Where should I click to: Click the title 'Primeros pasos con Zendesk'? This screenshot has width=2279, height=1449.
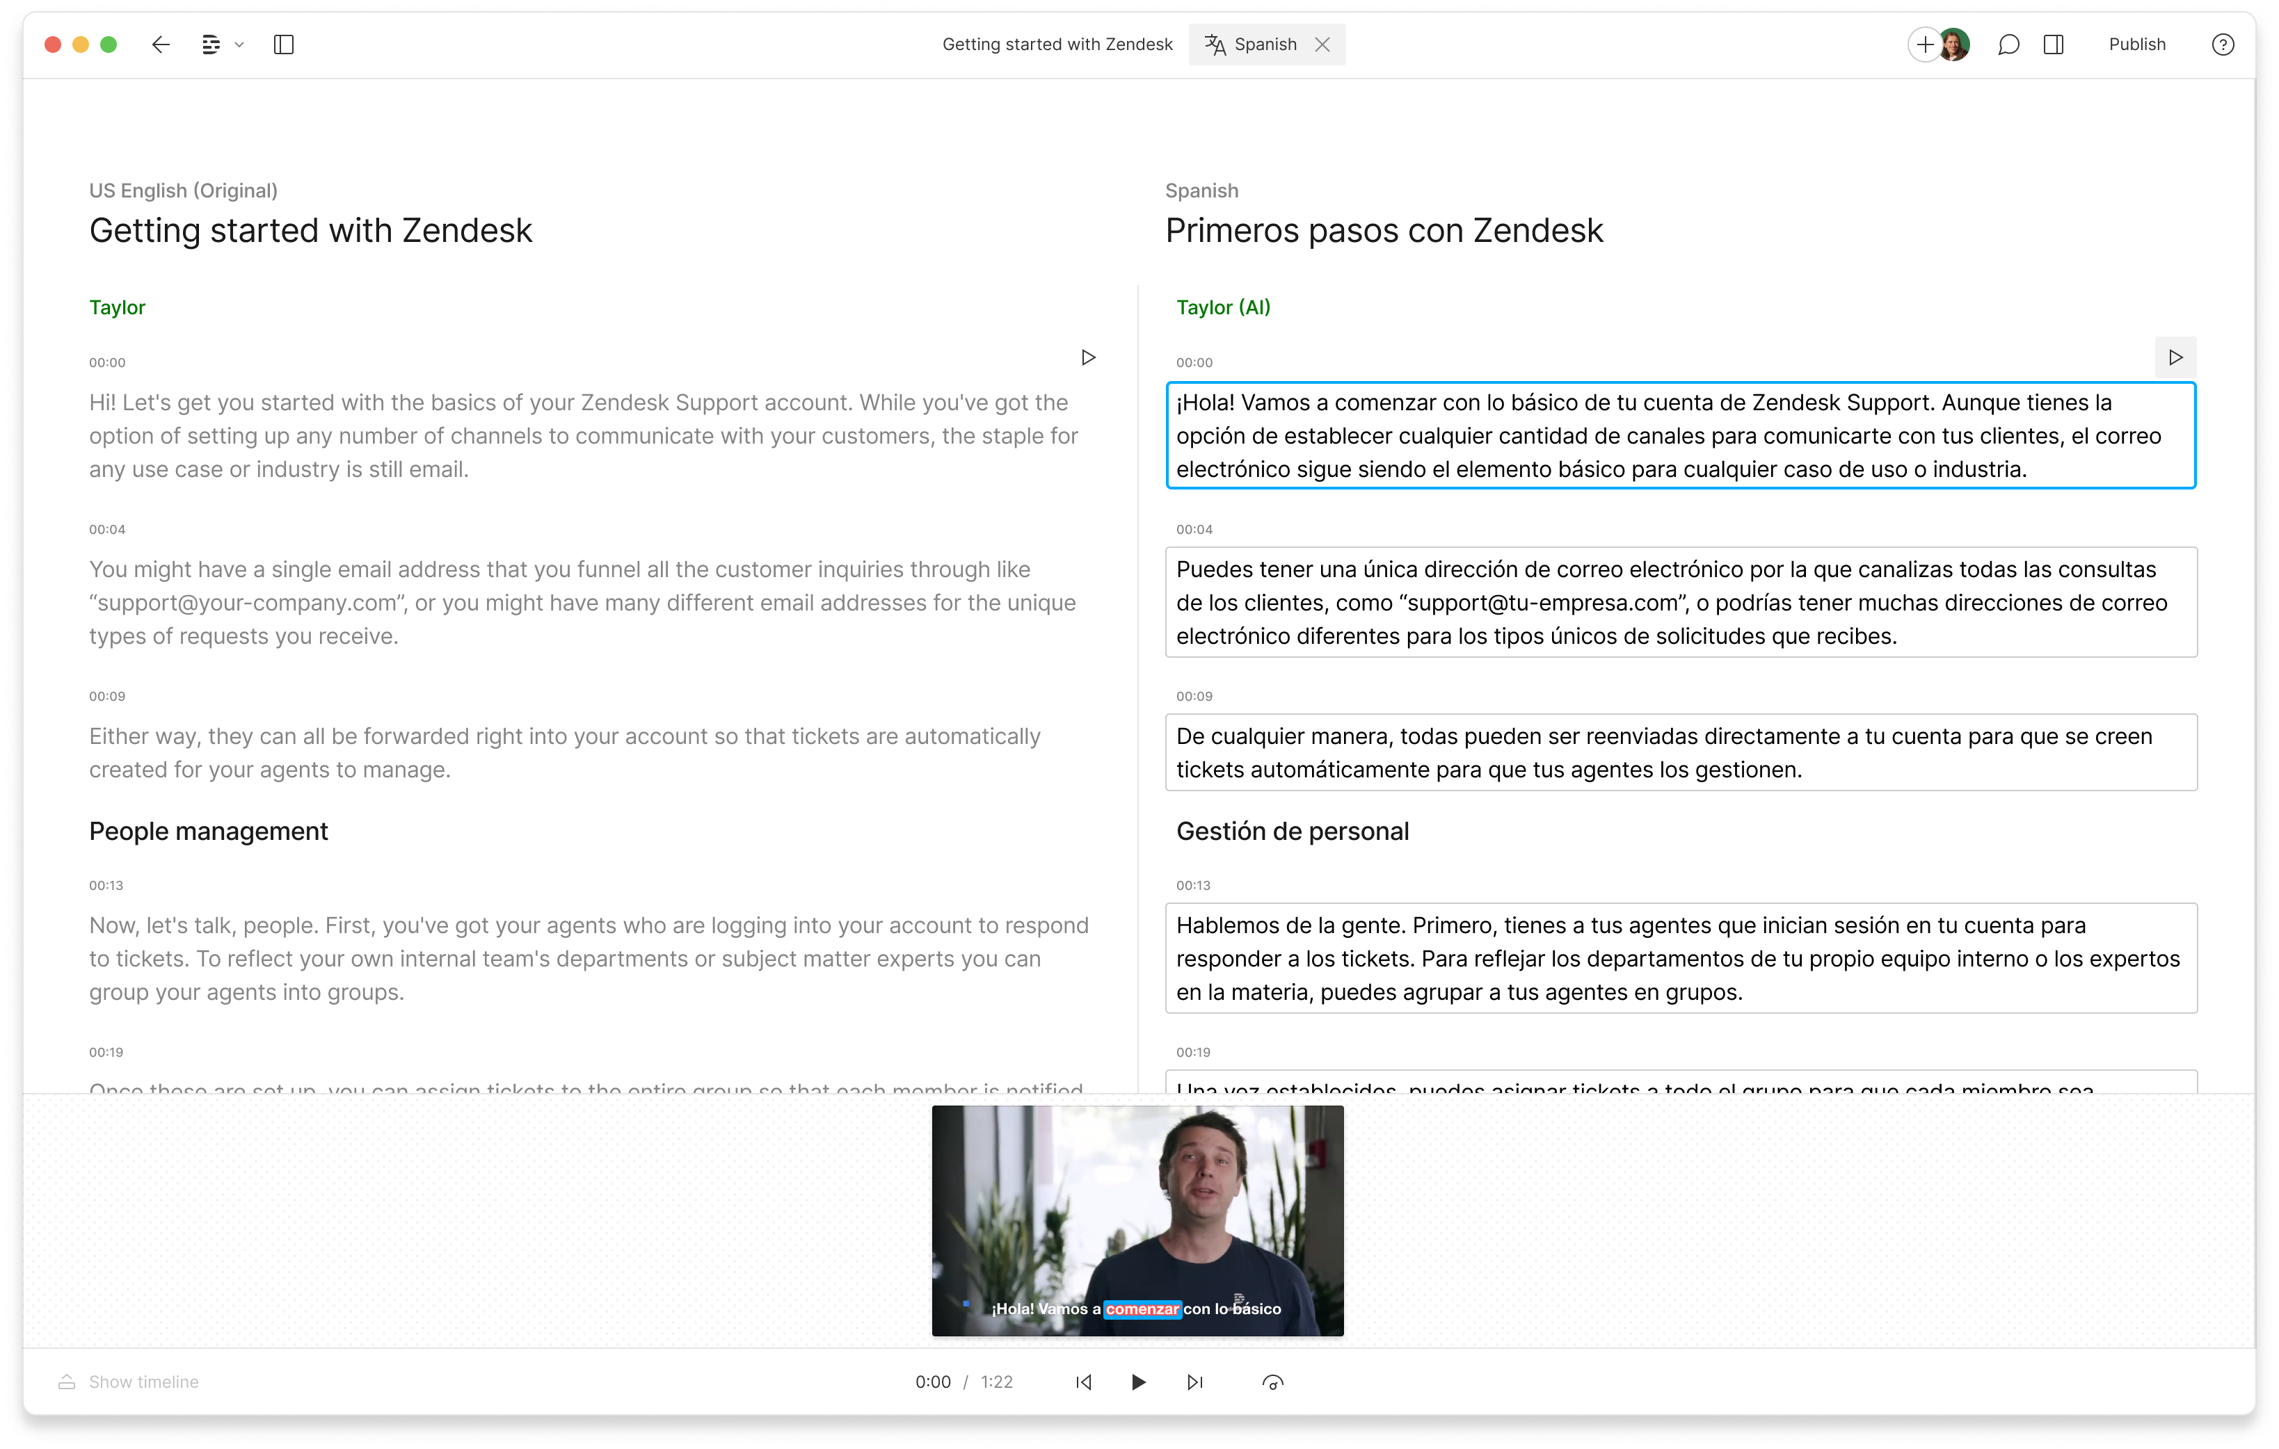(x=1384, y=231)
